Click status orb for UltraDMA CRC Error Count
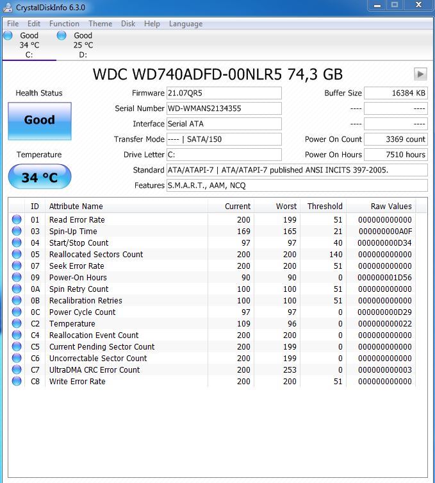435x483 pixels. tap(17, 369)
